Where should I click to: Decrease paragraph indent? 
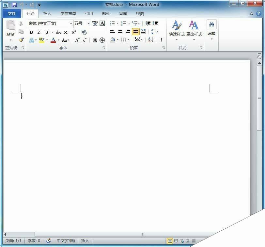(148, 23)
